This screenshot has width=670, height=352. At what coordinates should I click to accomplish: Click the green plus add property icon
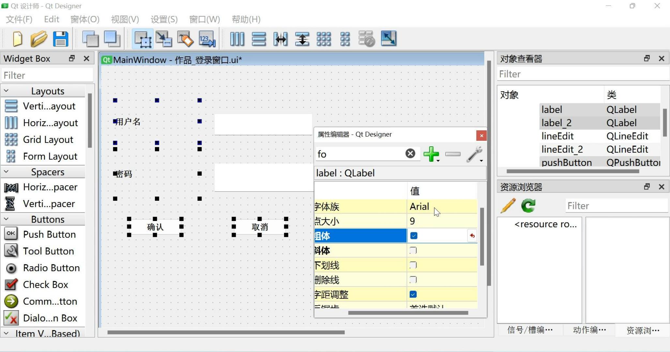pyautogui.click(x=431, y=154)
